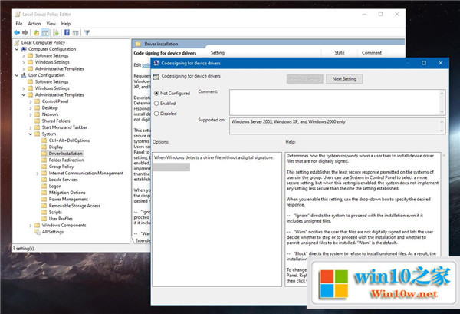Viewport: 460px width, 314px height.
Task: Click the setting icon beside Code signing heading
Action: pyautogui.click(x=156, y=76)
